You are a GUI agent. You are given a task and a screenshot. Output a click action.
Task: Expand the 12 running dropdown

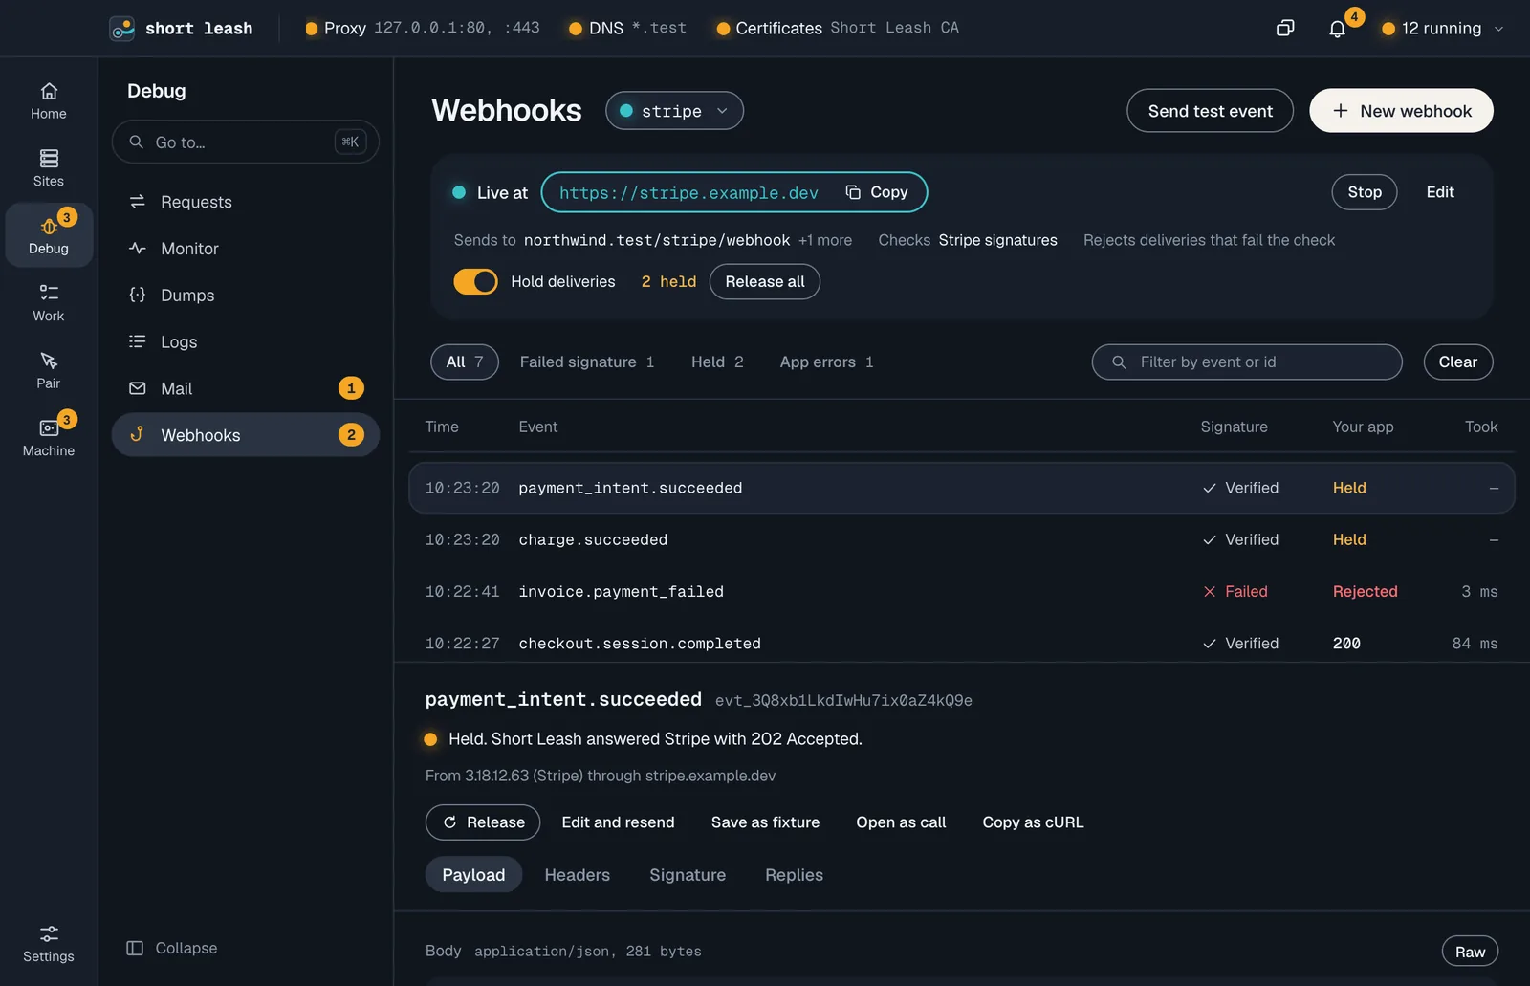click(x=1443, y=29)
